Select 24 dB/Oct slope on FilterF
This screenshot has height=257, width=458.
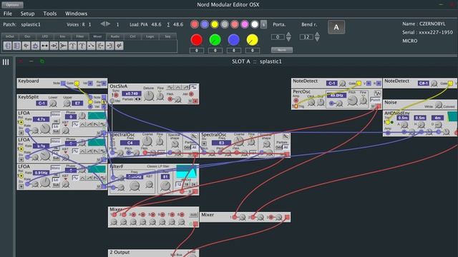tap(193, 184)
